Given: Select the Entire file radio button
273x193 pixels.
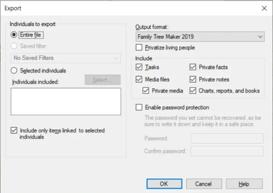Looking at the screenshot, I should point(14,35).
